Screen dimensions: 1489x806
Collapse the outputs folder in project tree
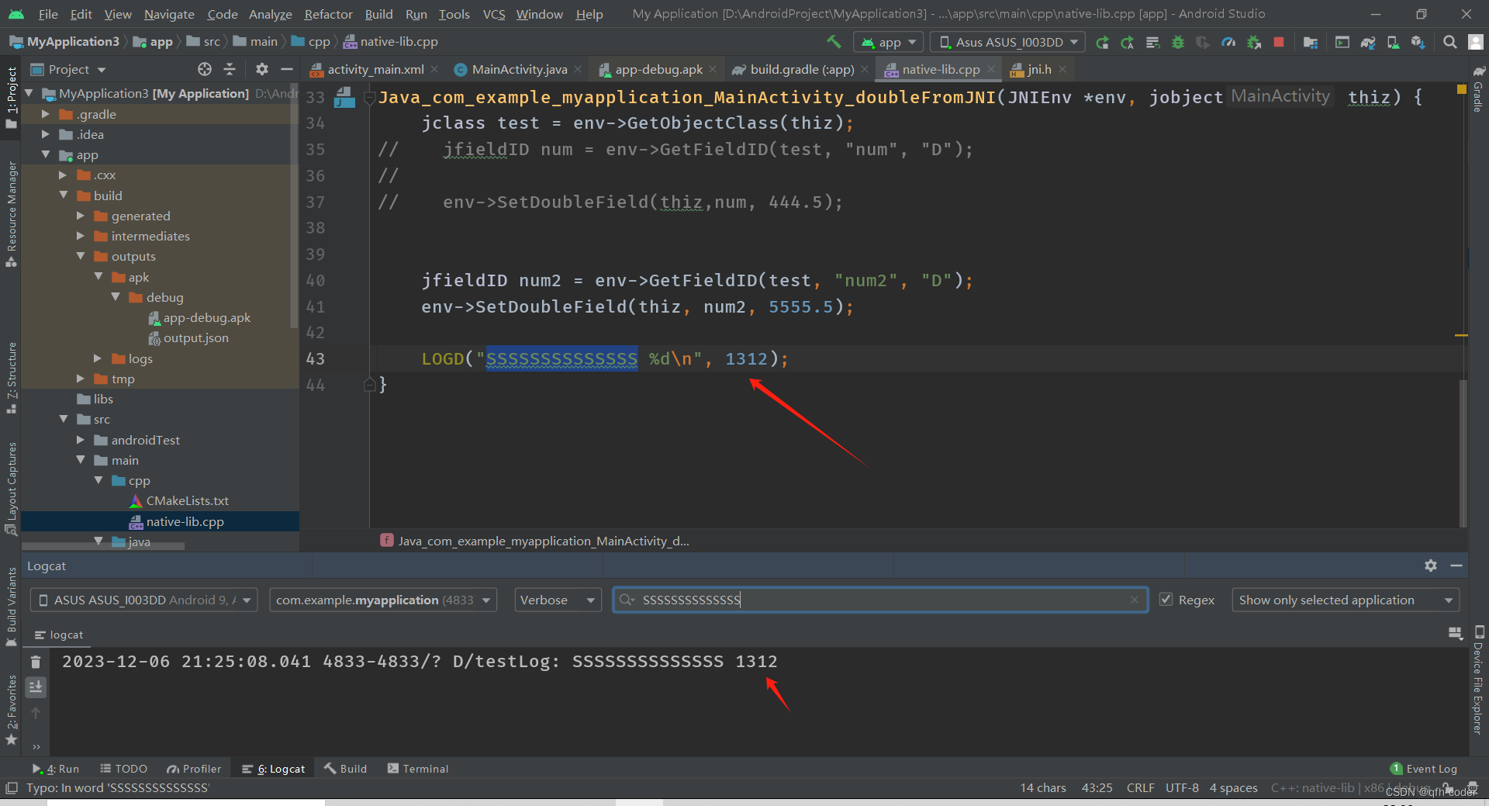pyautogui.click(x=81, y=256)
